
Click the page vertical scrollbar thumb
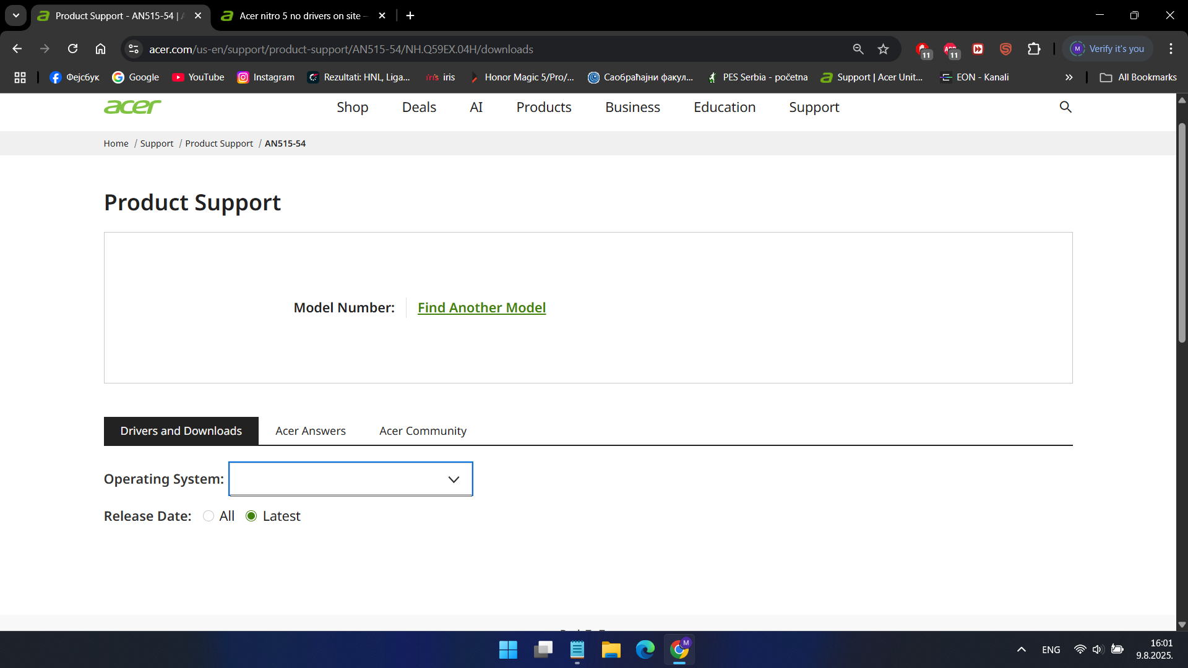click(1182, 232)
